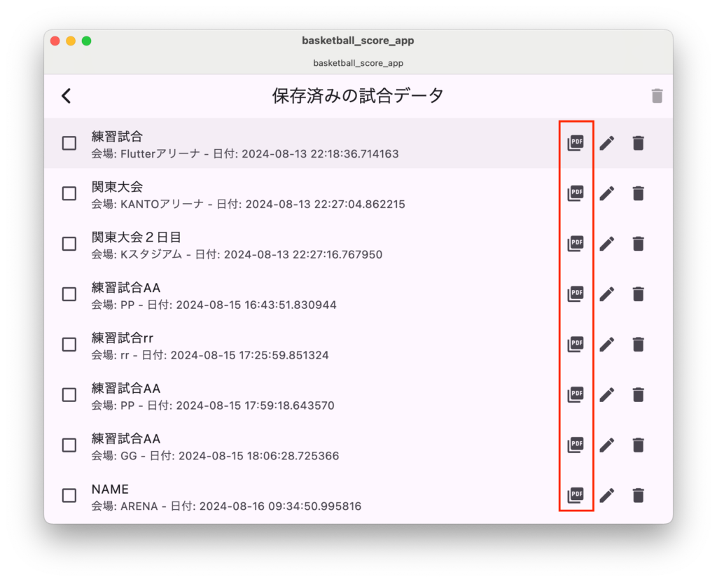The height and width of the screenshot is (582, 717).
Task: Click the page heading 保存済みの試合データ
Action: pos(358,96)
